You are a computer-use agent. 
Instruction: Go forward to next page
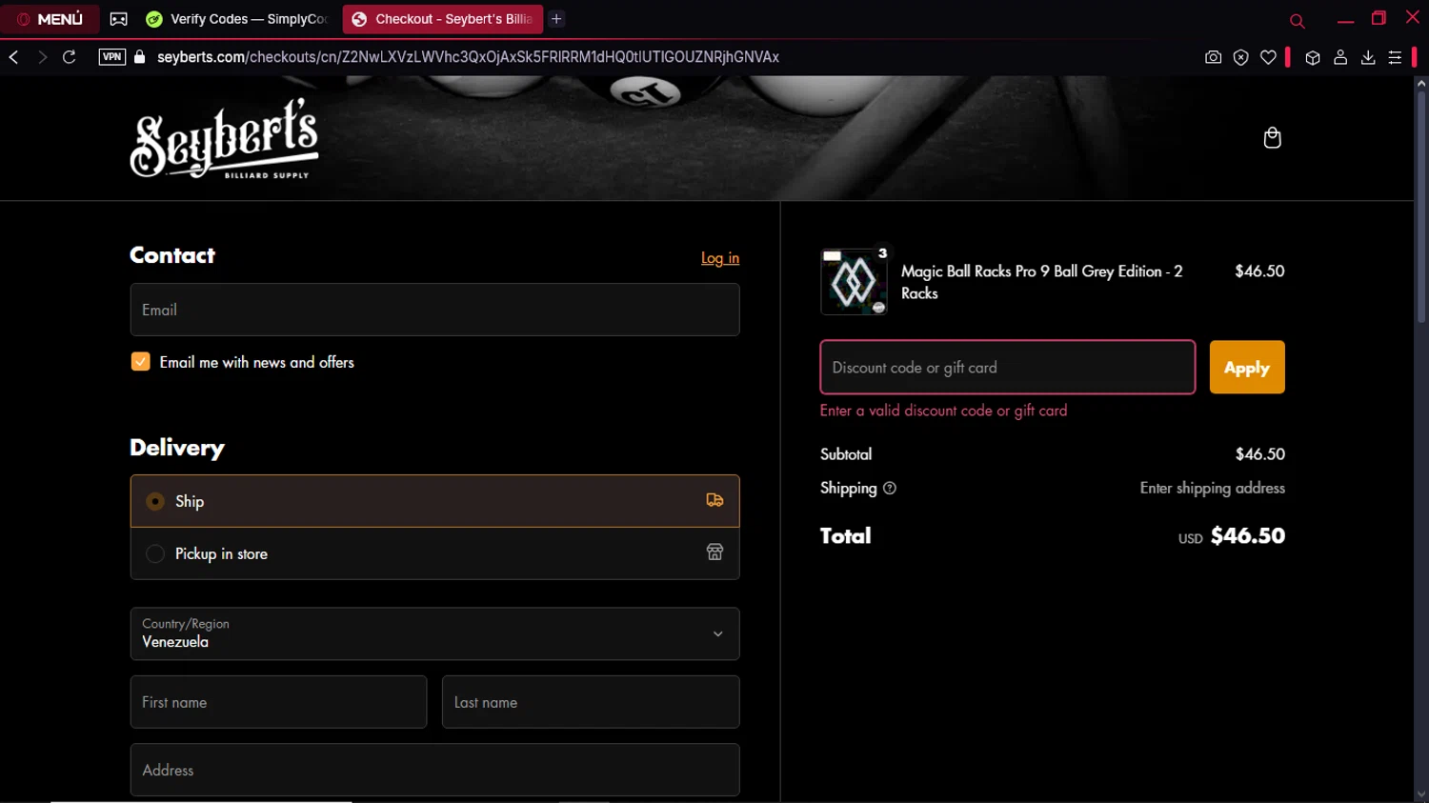pos(42,57)
